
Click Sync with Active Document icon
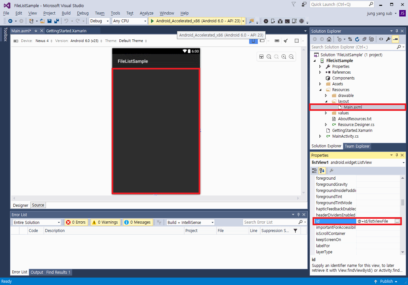pyautogui.click(x=350, y=39)
